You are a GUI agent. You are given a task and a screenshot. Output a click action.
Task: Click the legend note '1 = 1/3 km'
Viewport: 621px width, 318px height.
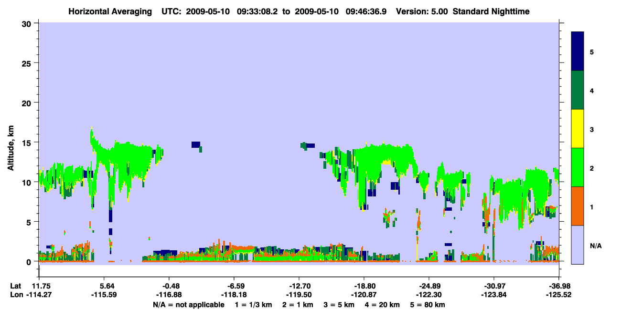253,304
